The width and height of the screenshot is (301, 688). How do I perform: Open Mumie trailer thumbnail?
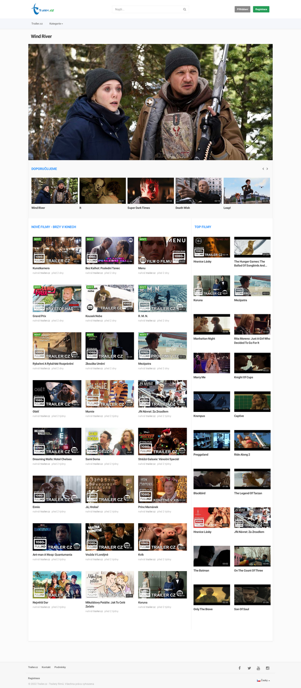tap(110, 393)
